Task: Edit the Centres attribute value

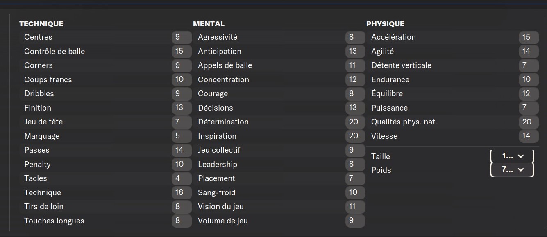Action: tap(182, 37)
